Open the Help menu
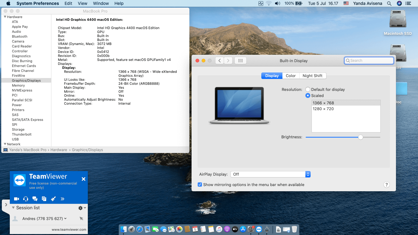Image resolution: width=418 pixels, height=235 pixels. (x=119, y=3)
